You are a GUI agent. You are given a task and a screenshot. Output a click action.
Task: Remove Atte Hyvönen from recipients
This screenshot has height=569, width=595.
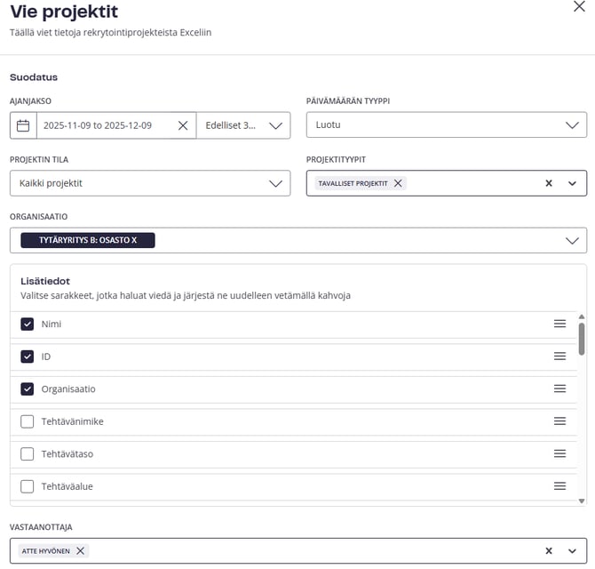[x=81, y=551]
